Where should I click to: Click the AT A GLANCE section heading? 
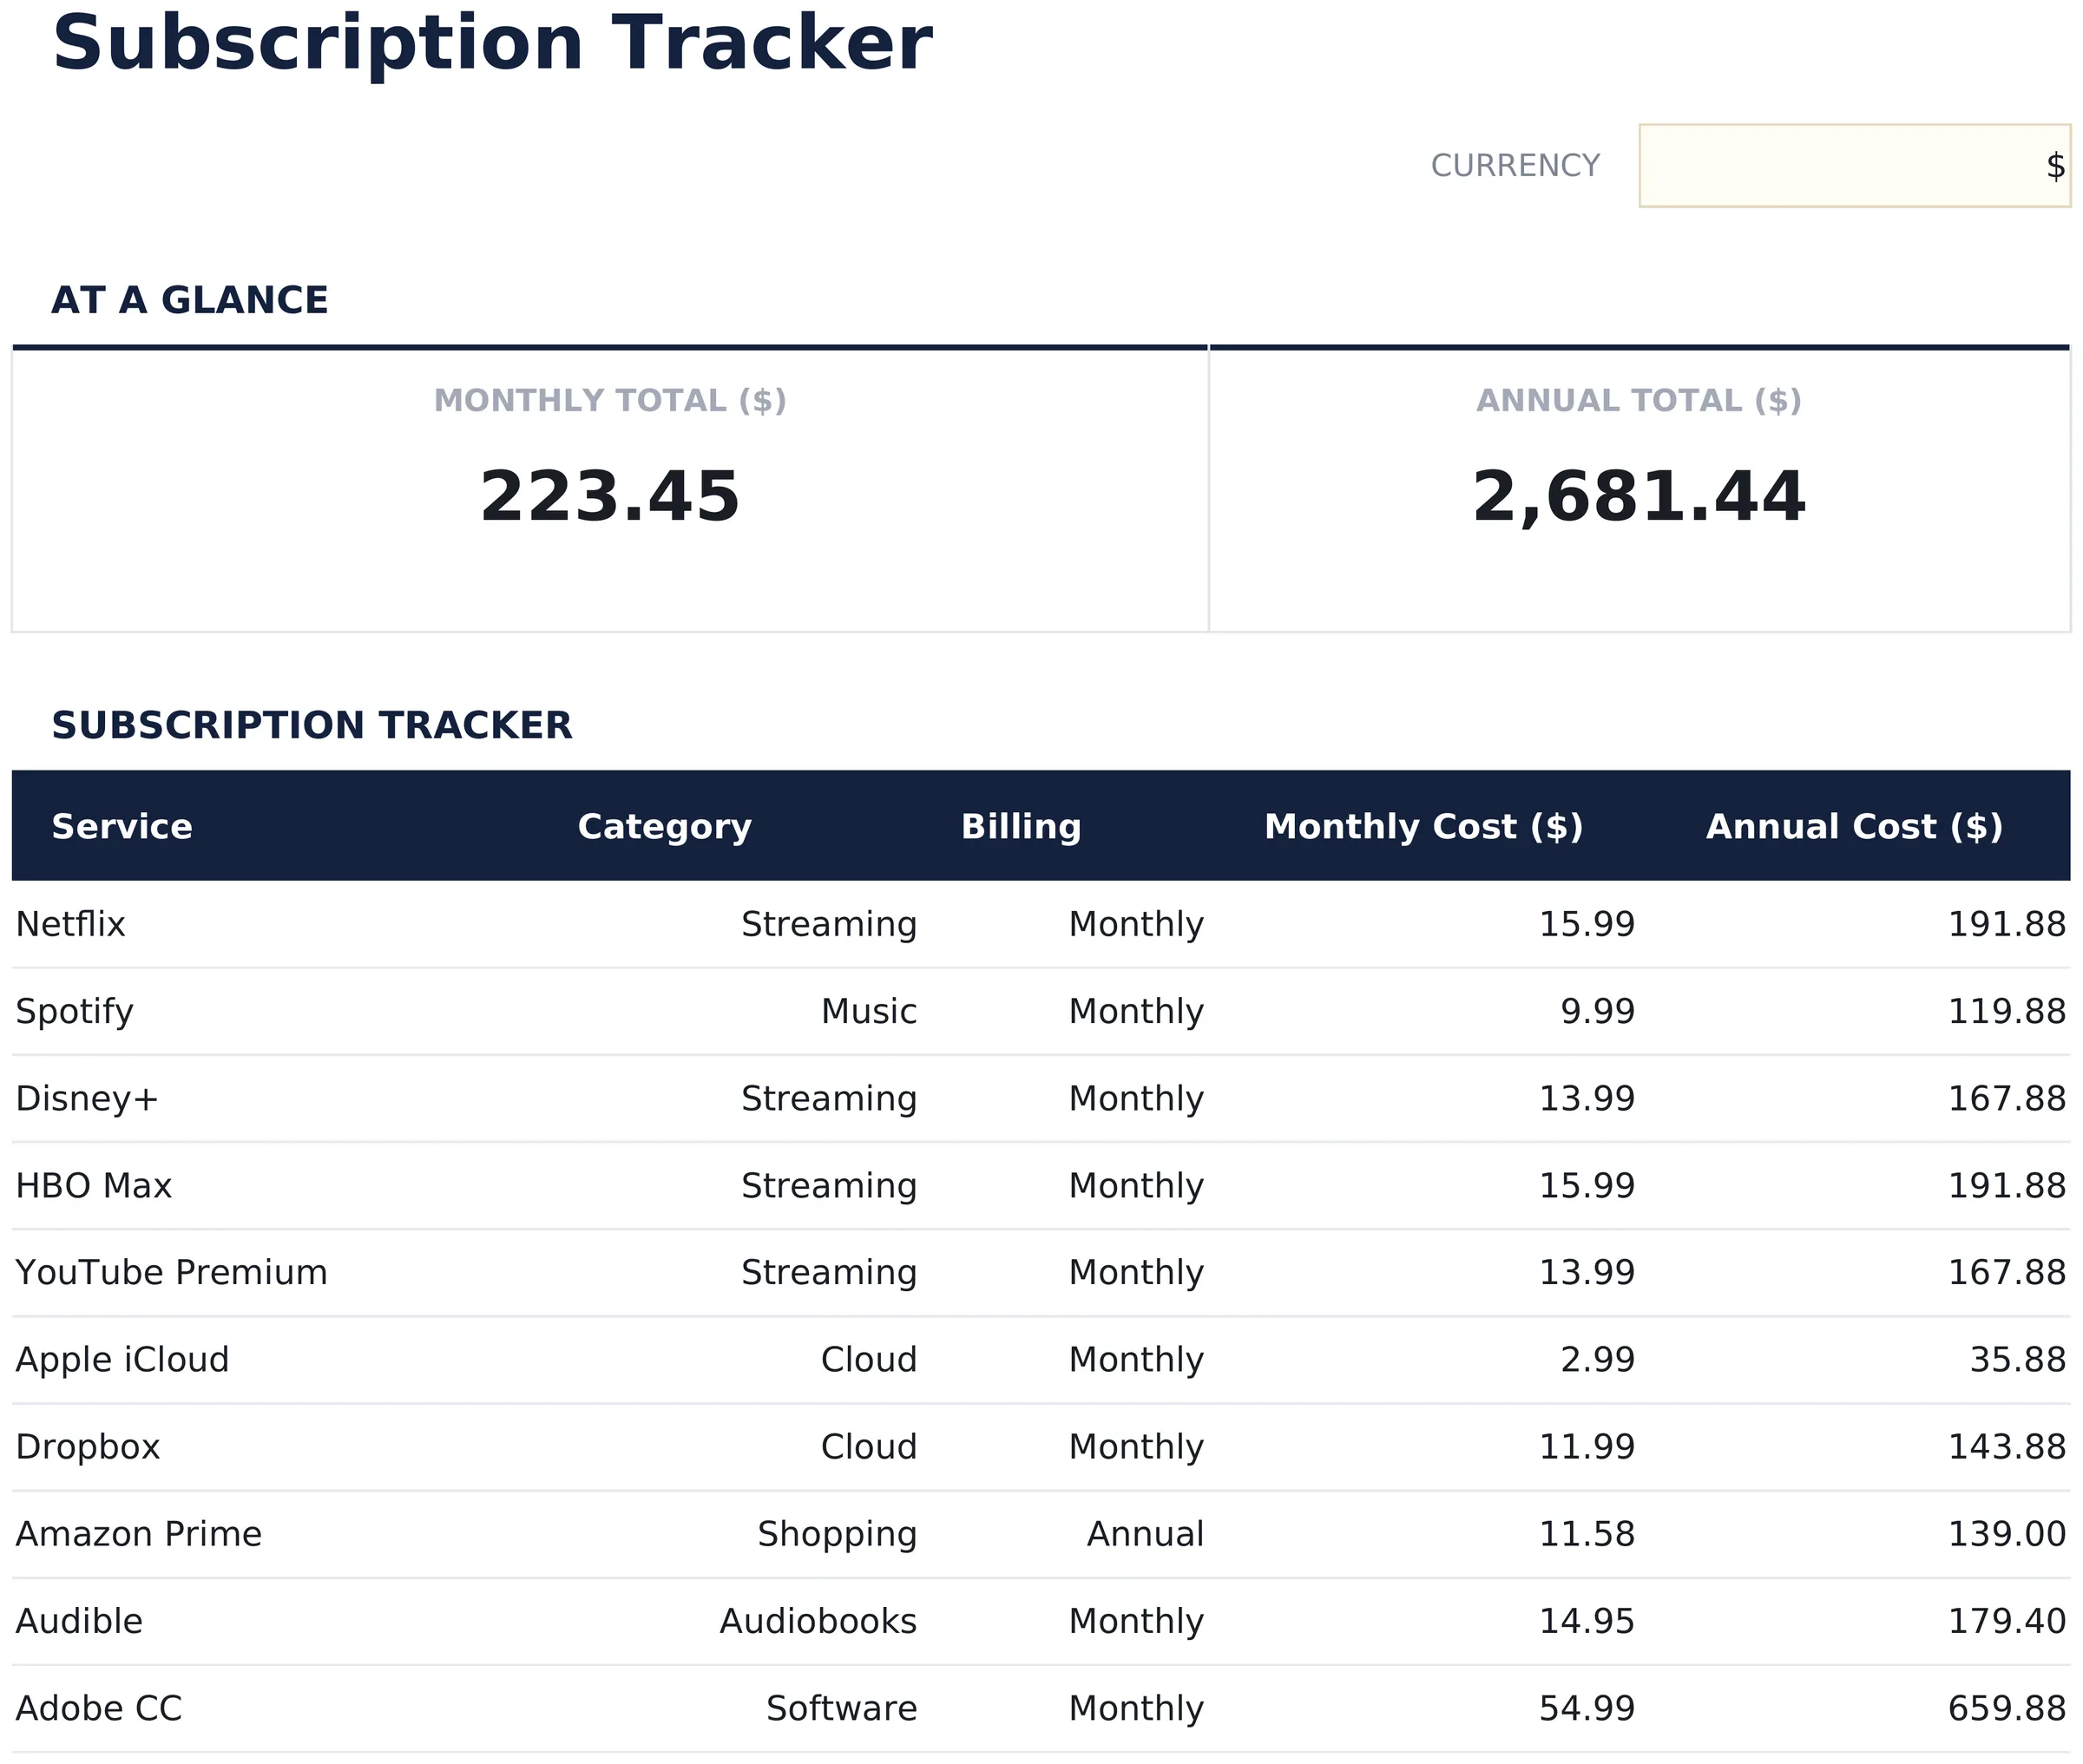(190, 300)
